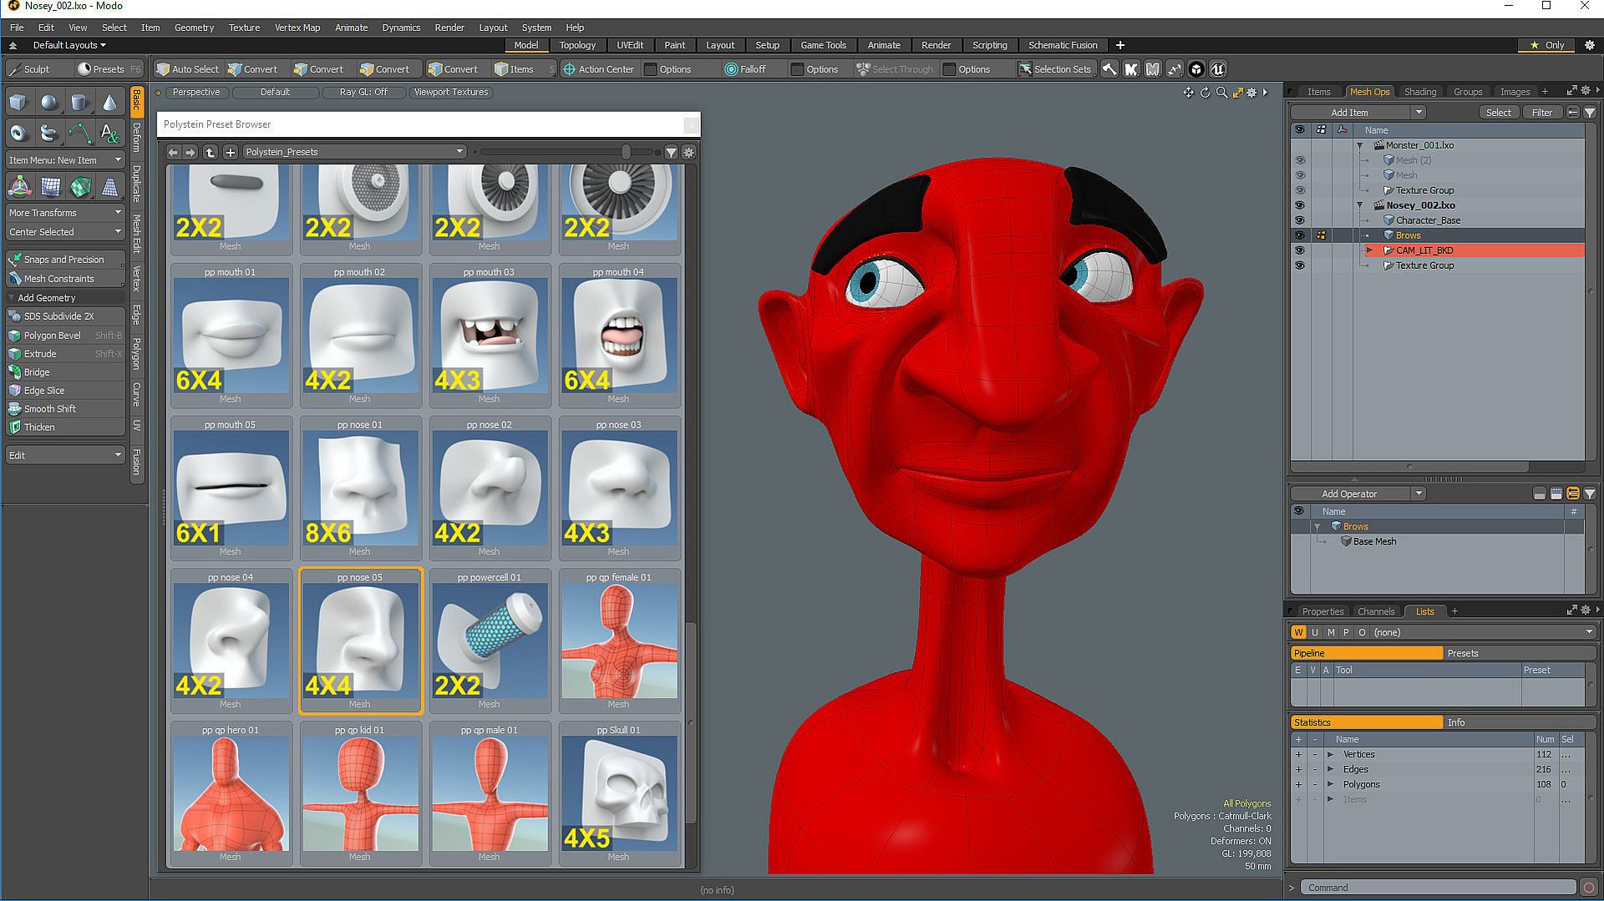
Task: Toggle visibility of CAM_LIT_BKD group
Action: coord(1299,251)
